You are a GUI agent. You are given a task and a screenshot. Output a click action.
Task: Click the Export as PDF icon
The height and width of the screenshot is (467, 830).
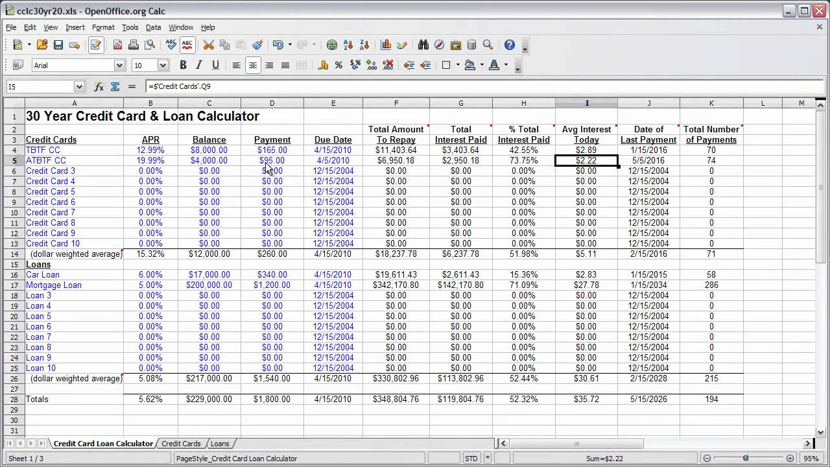point(117,45)
